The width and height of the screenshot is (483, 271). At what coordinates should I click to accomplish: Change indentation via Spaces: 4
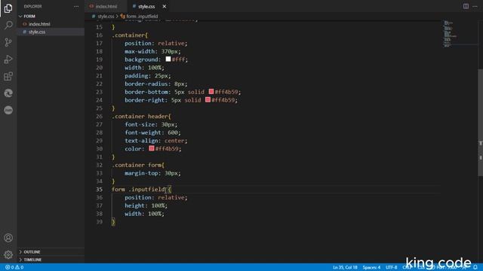(371, 267)
